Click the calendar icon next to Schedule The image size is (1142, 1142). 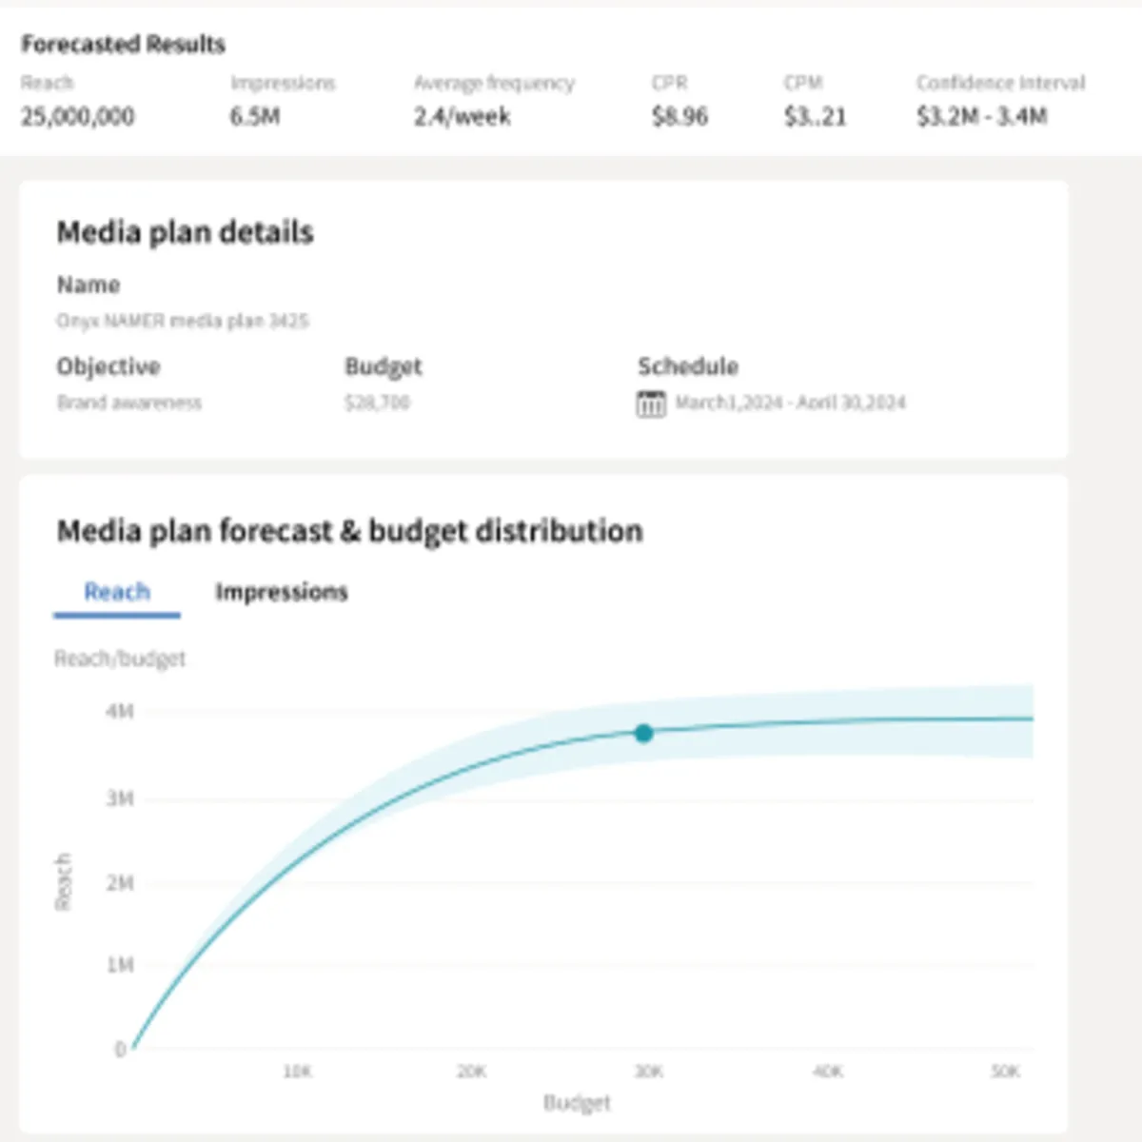pyautogui.click(x=650, y=403)
